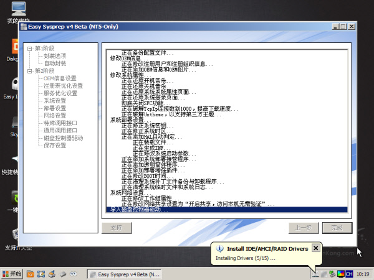374x280 pixels.
Task: Select 封装选项 in the tree
Action: click(55, 56)
